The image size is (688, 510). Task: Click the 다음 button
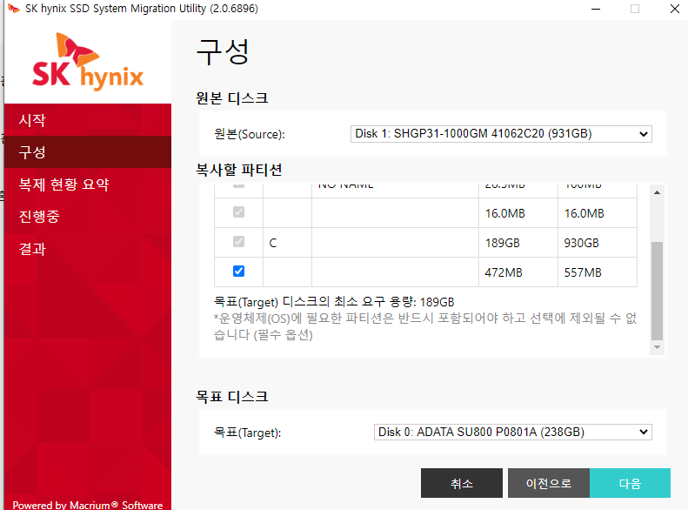coord(630,483)
